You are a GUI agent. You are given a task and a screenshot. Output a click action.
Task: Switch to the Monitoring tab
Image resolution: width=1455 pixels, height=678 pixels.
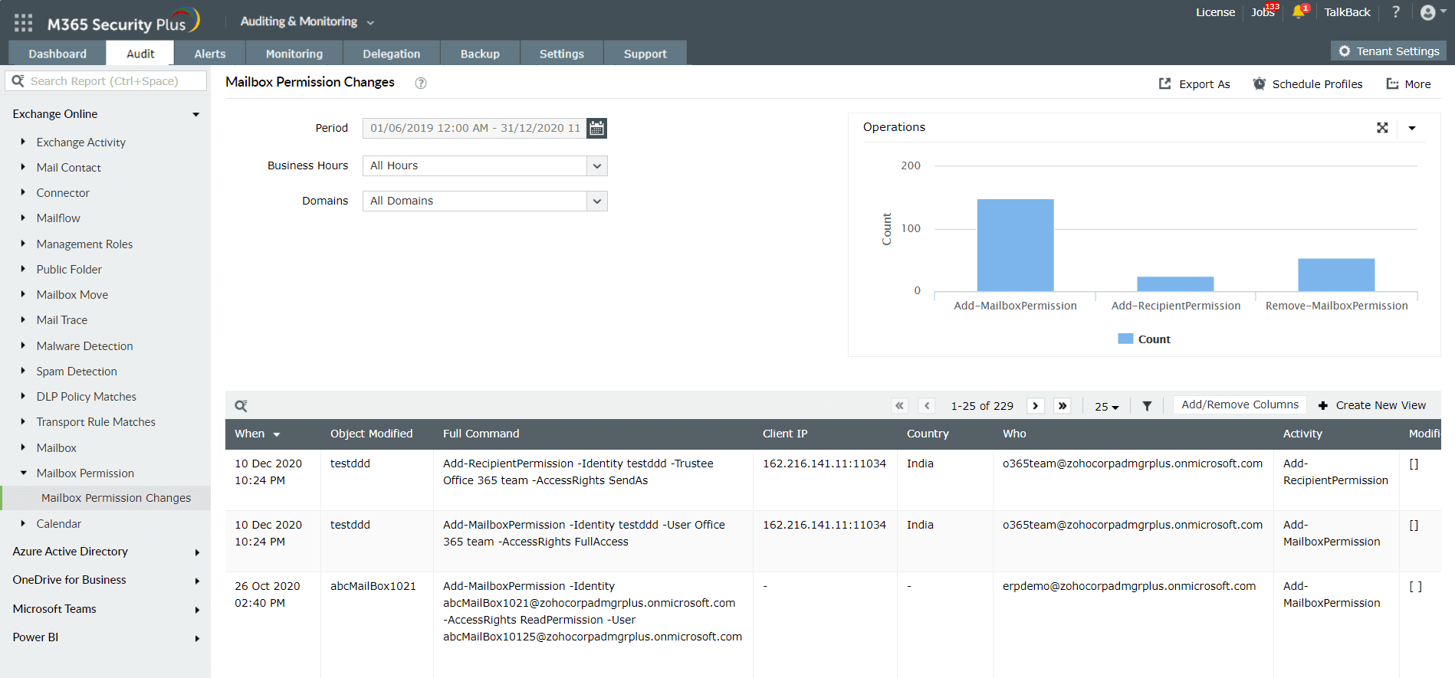(294, 54)
